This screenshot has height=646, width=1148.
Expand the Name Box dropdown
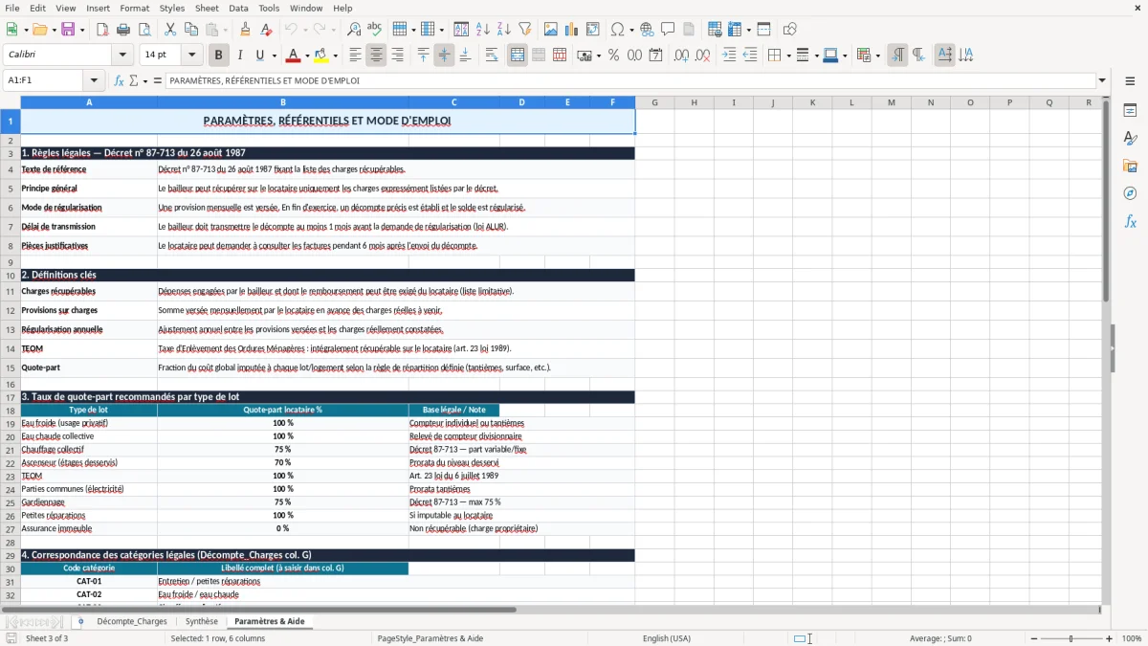click(94, 81)
